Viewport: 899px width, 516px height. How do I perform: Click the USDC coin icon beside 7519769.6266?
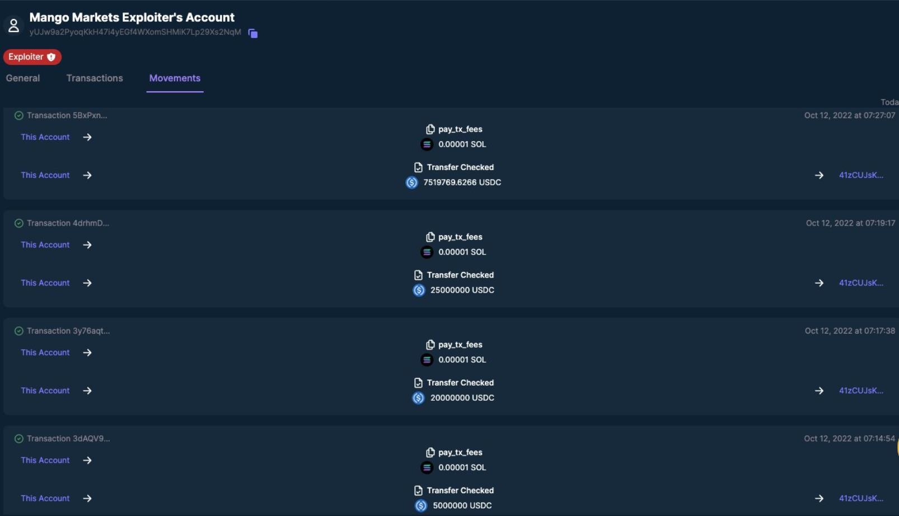pos(411,182)
